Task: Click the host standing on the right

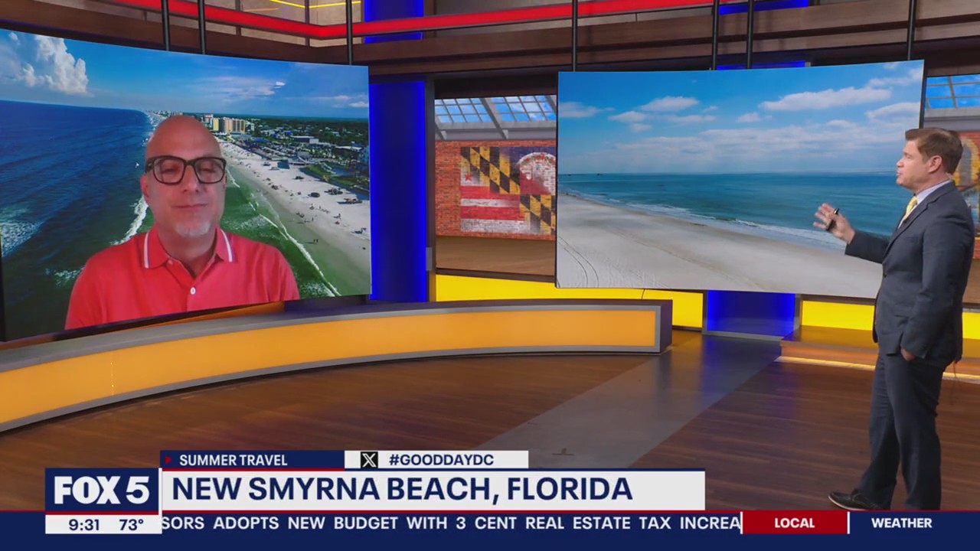Action: click(911, 306)
